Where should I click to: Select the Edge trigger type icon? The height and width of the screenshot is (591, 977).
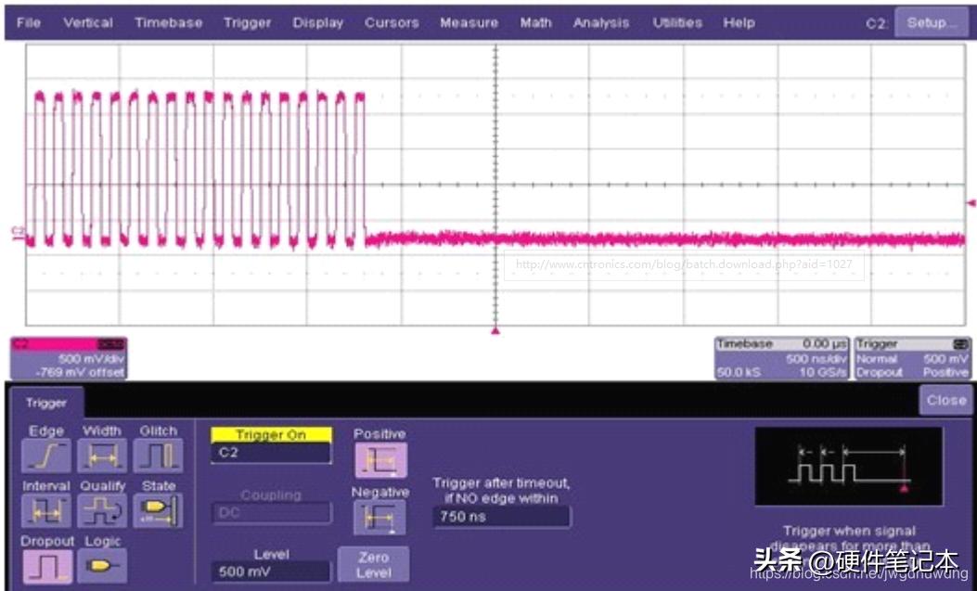click(46, 456)
